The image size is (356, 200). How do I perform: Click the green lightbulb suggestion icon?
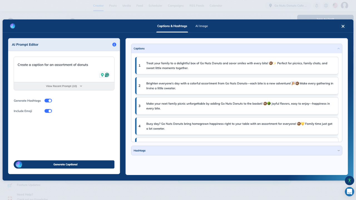click(x=102, y=75)
